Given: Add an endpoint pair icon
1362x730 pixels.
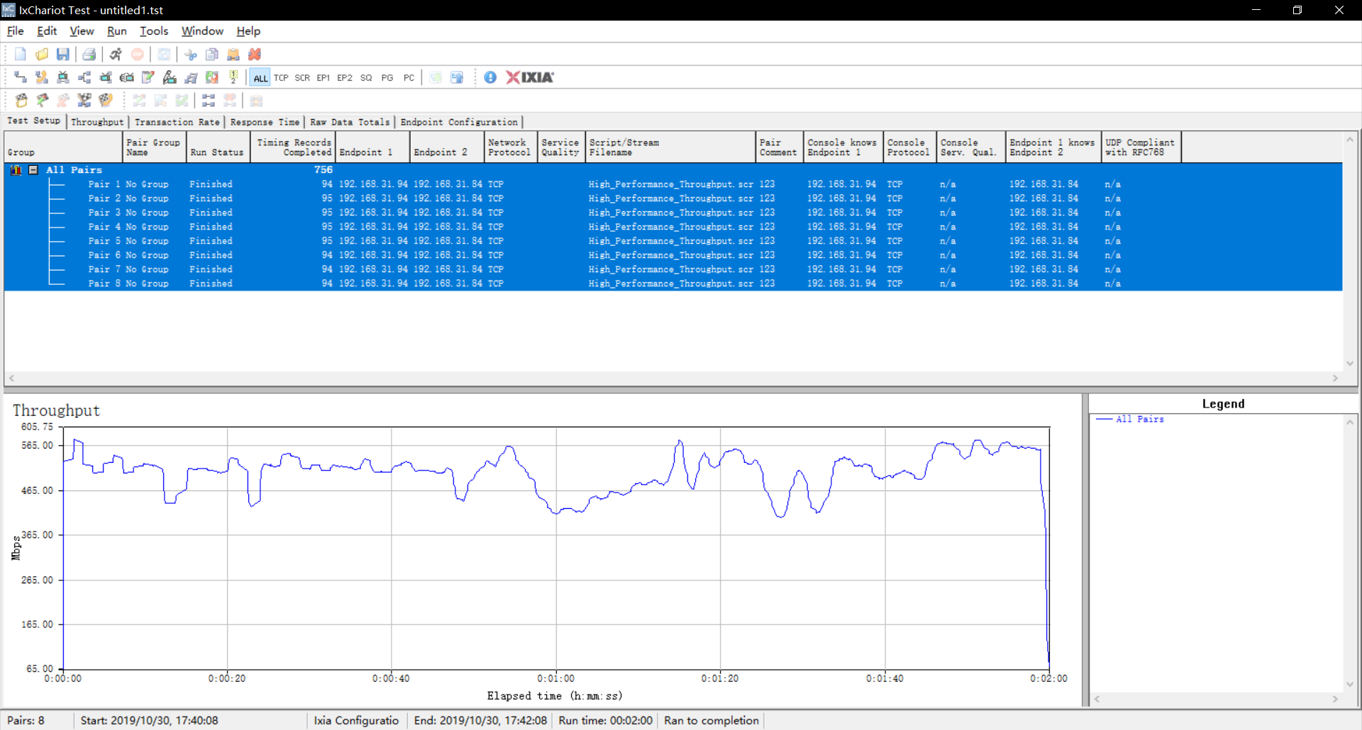Looking at the screenshot, I should coord(20,77).
